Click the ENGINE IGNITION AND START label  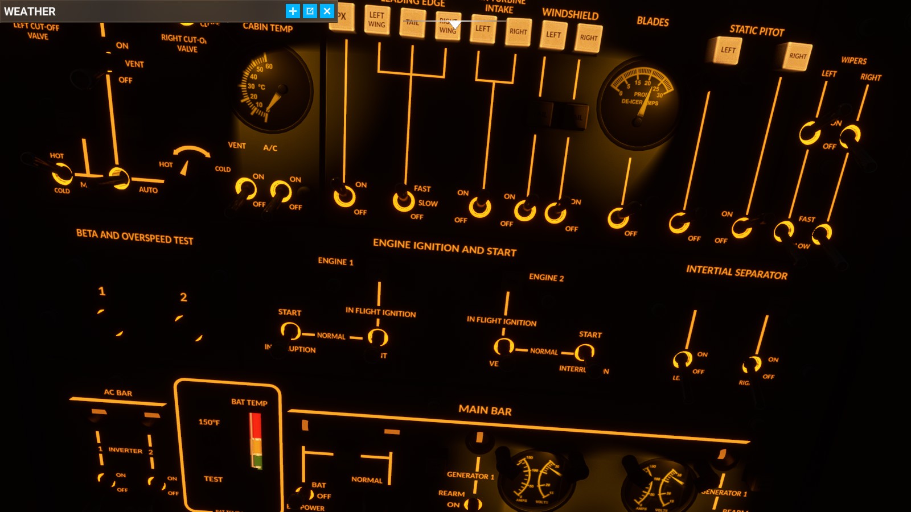tap(445, 247)
